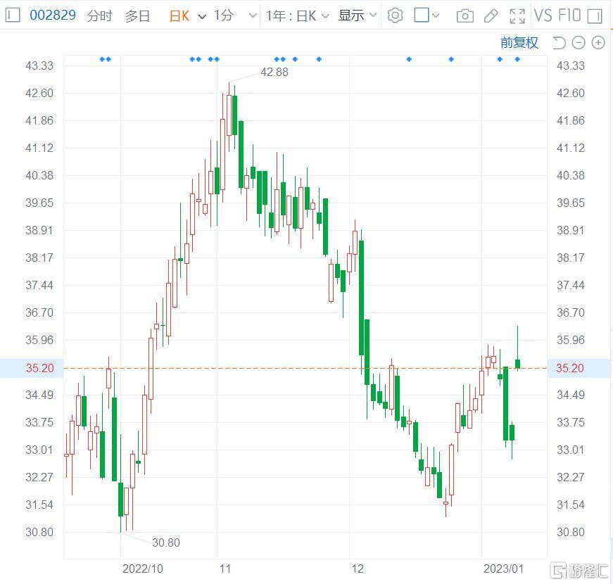Open the F10 company info
613x584 pixels.
[x=569, y=15]
